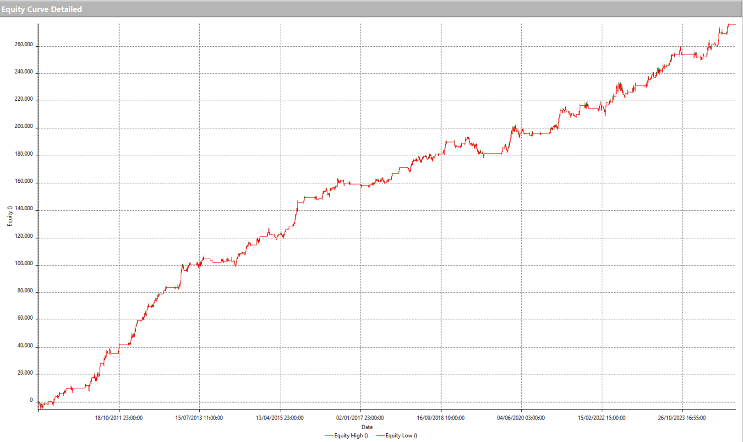Select the 02/01/2017 23:00:00 date tick label
This screenshot has height=442, width=743.
click(360, 418)
